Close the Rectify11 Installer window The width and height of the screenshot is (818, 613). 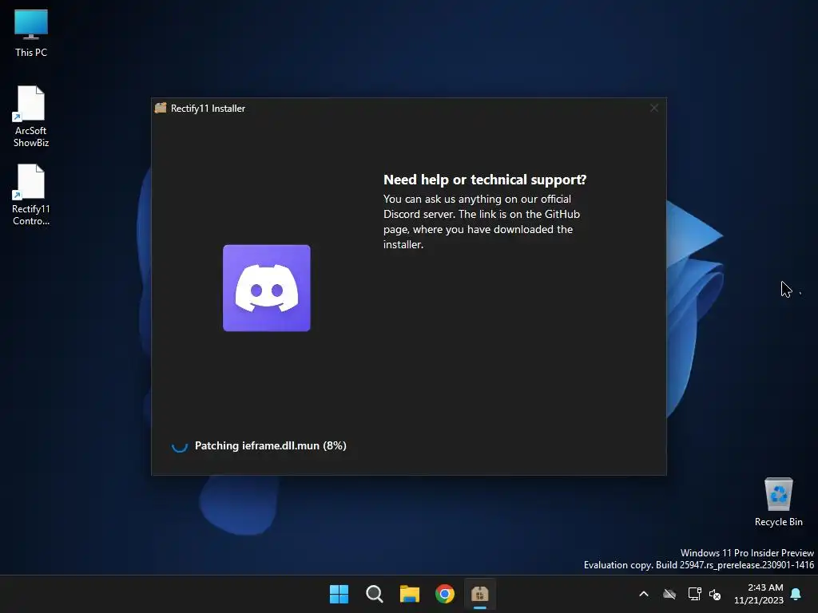pos(654,108)
